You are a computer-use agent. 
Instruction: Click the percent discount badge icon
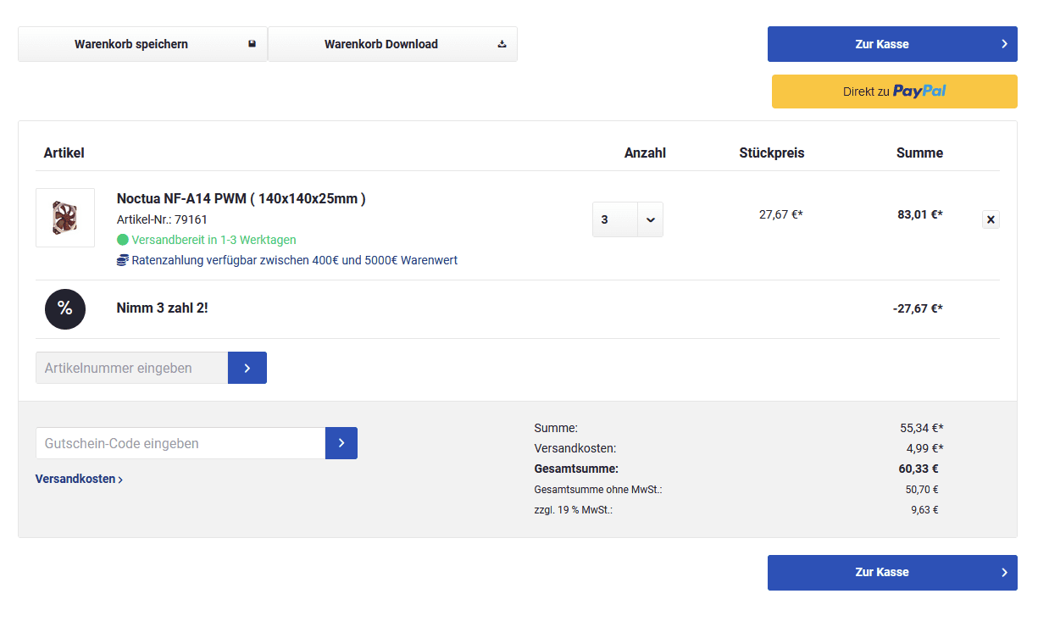(65, 308)
